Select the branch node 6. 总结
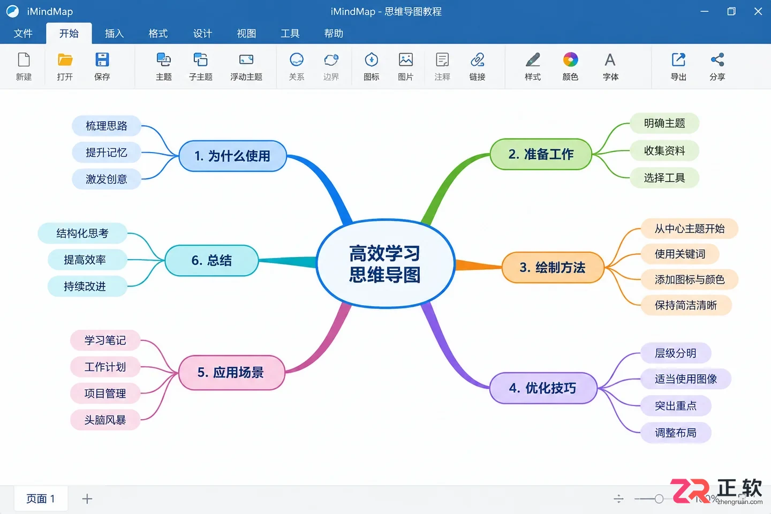Viewport: 771px width, 514px height. pos(211,261)
